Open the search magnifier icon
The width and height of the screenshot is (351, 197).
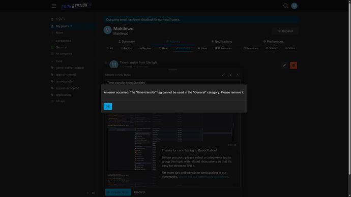click(286, 6)
